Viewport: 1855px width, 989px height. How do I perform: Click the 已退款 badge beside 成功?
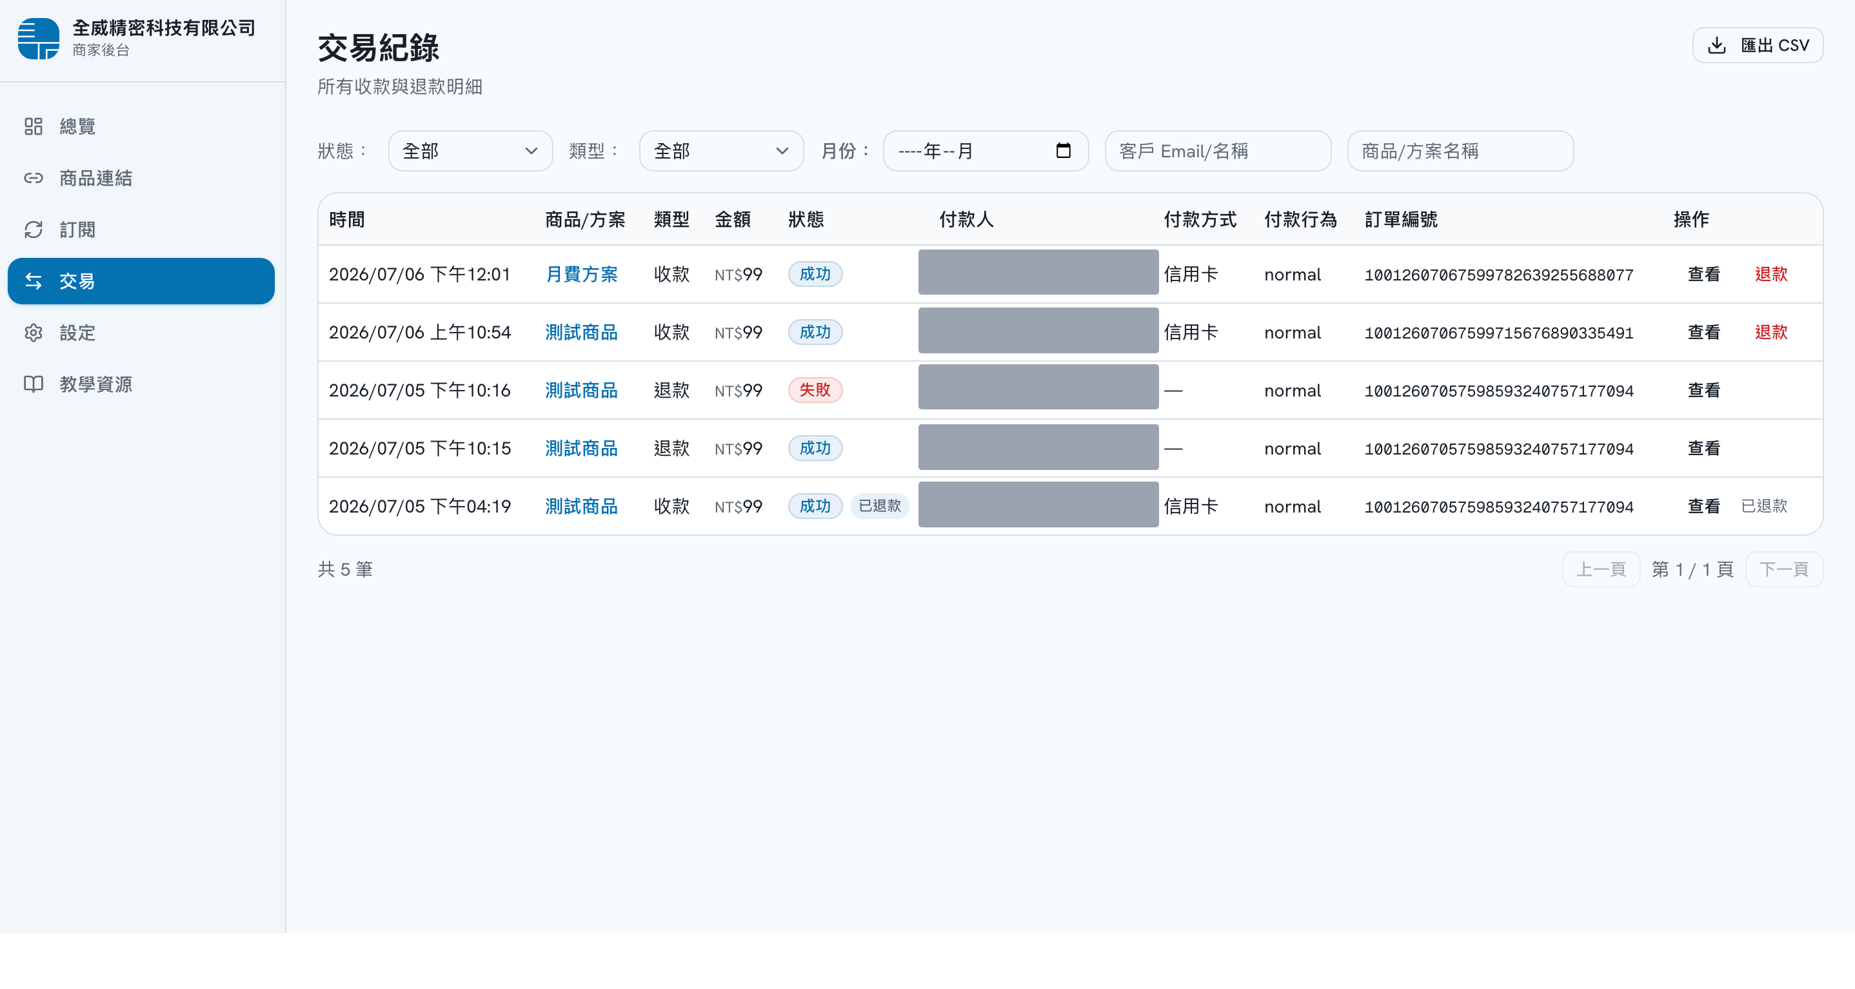[880, 506]
